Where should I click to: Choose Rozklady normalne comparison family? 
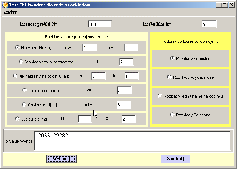172,59
